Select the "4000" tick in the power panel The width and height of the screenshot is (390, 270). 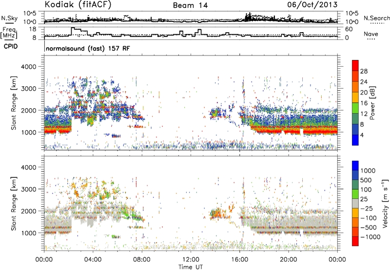coord(29,67)
